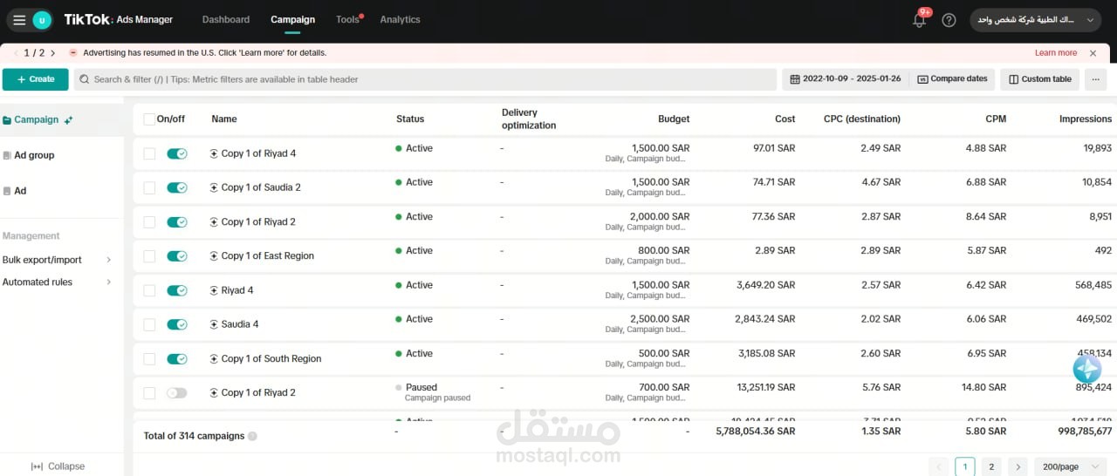Open the account selector dropdown
1117x476 pixels.
[1035, 20]
